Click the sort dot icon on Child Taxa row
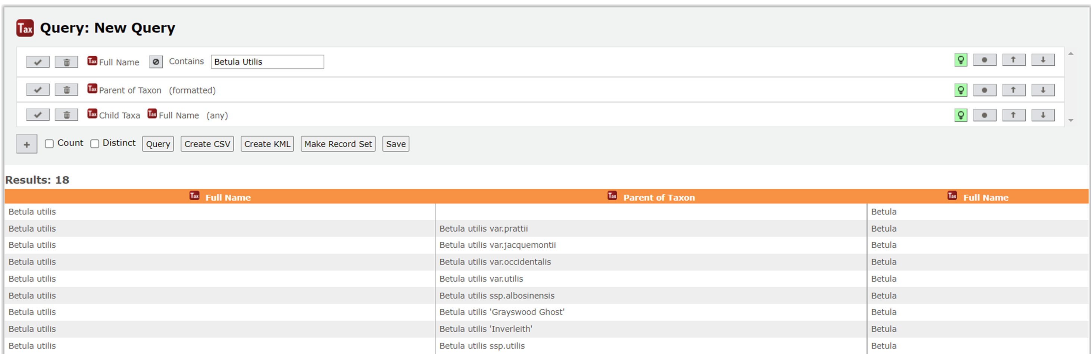Viewport: 1091px width, 354px height. click(x=985, y=115)
